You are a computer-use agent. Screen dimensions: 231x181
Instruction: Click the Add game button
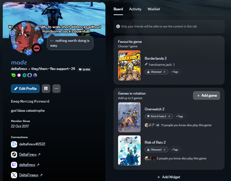point(206,95)
